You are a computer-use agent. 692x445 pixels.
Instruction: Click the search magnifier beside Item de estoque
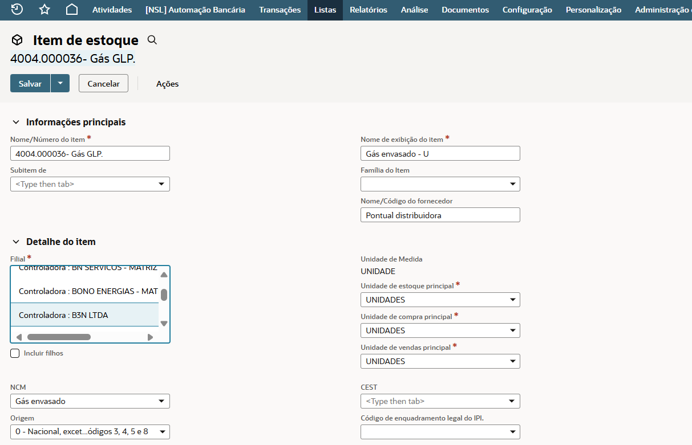coord(152,40)
